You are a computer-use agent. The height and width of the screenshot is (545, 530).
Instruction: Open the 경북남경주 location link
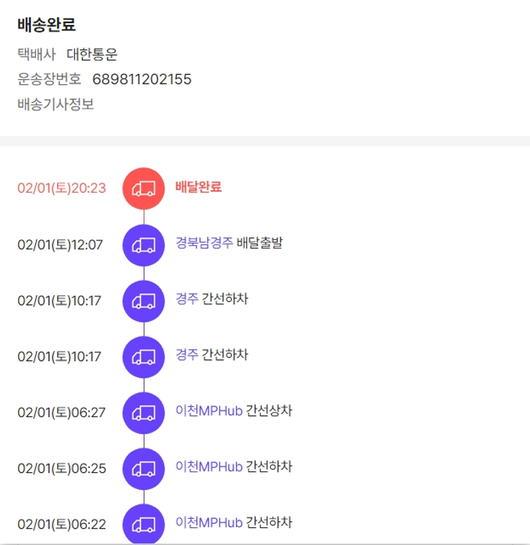click(204, 244)
